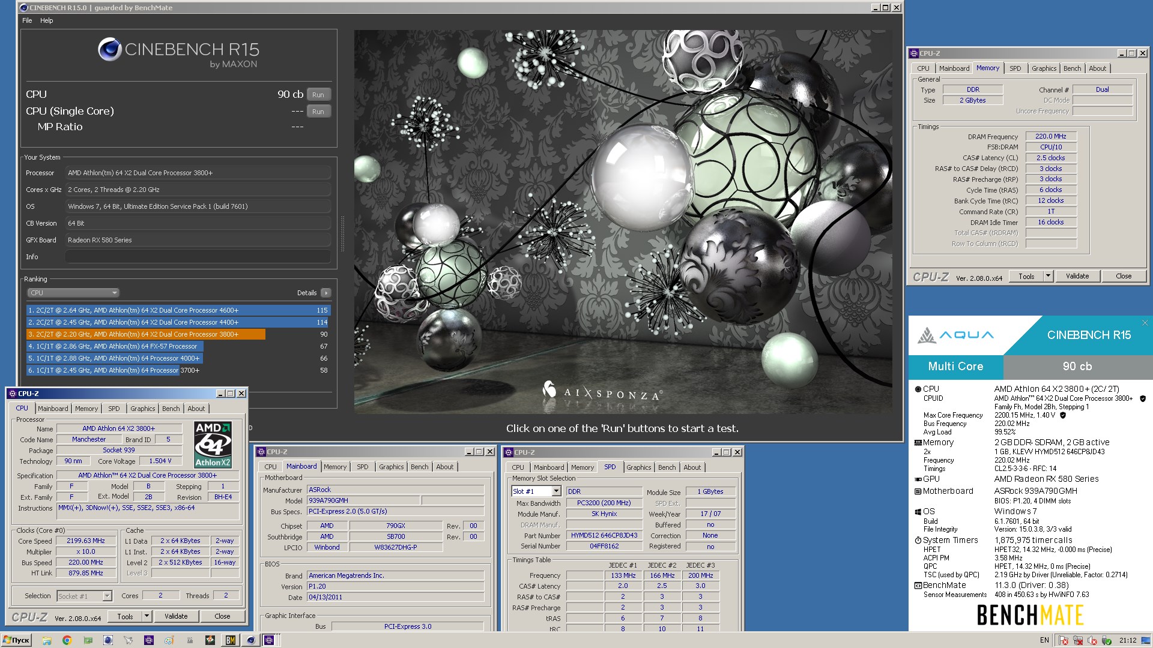Click Close button in CPU-Z Memory window

[1124, 276]
